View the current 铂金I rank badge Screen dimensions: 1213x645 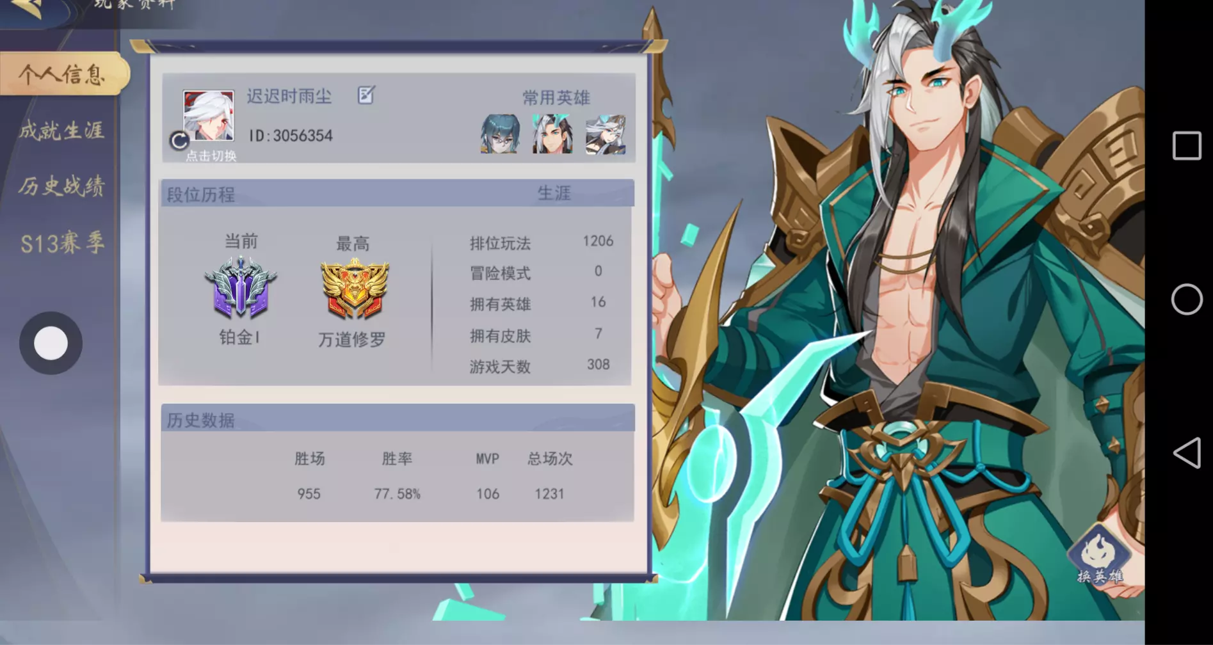tap(241, 287)
